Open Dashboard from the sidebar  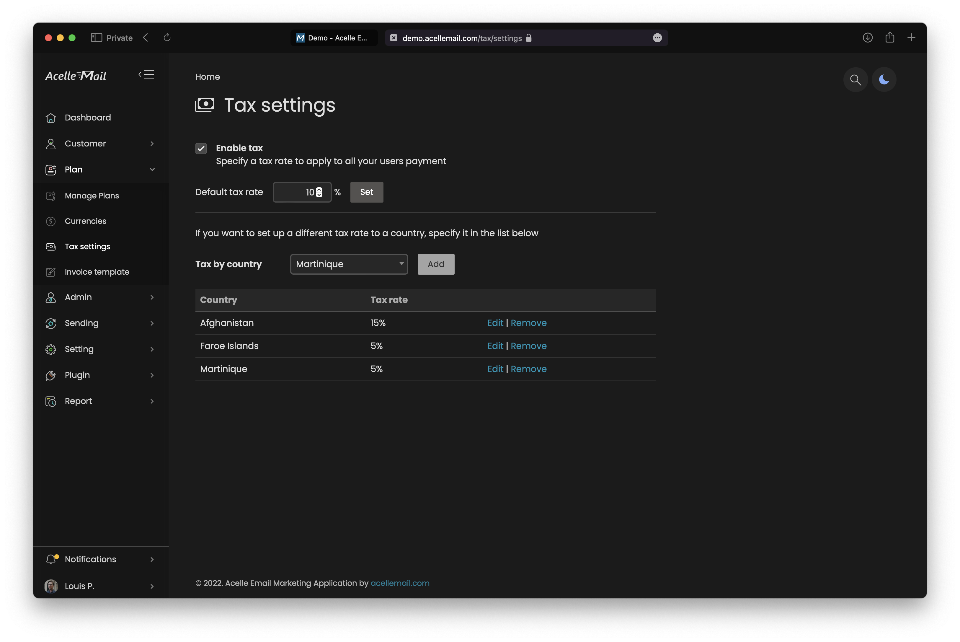(88, 118)
